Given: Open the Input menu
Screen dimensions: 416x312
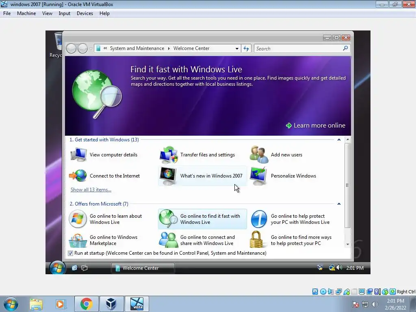Looking at the screenshot, I should coord(65,13).
